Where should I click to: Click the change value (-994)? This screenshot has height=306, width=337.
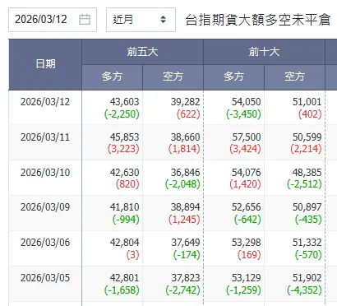(x=126, y=220)
